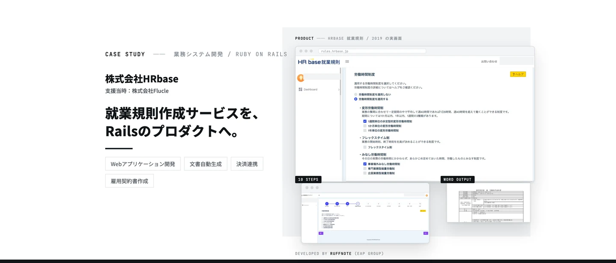Click the PRODUCT caption above the screenshot
Screen dimensions: 616x263
click(305, 38)
